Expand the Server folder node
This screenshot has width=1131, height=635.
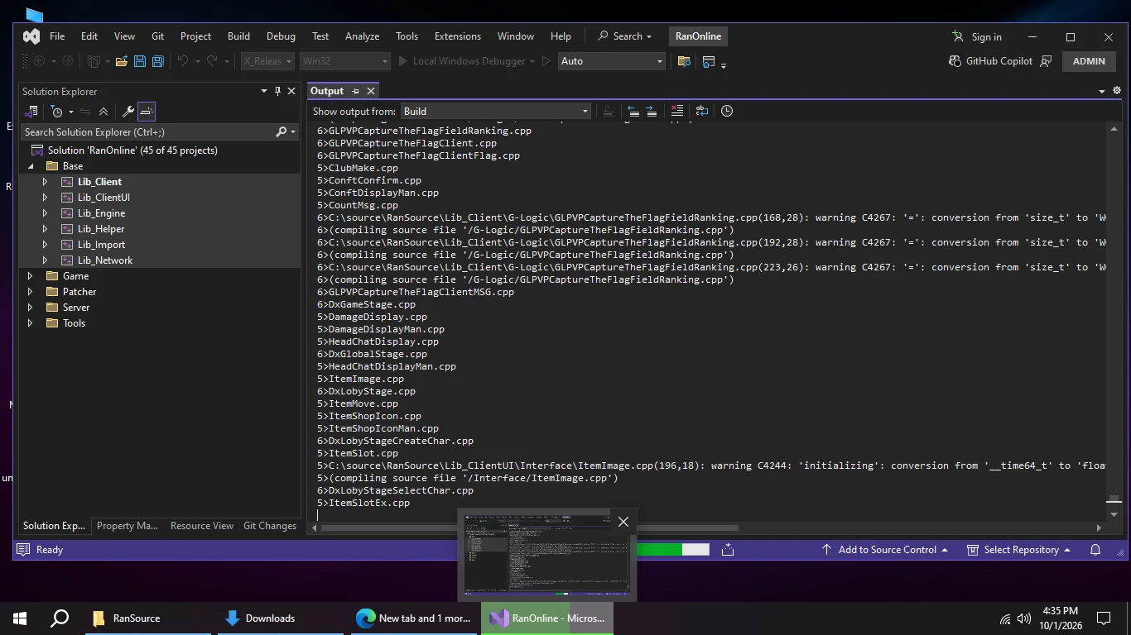pyautogui.click(x=30, y=308)
